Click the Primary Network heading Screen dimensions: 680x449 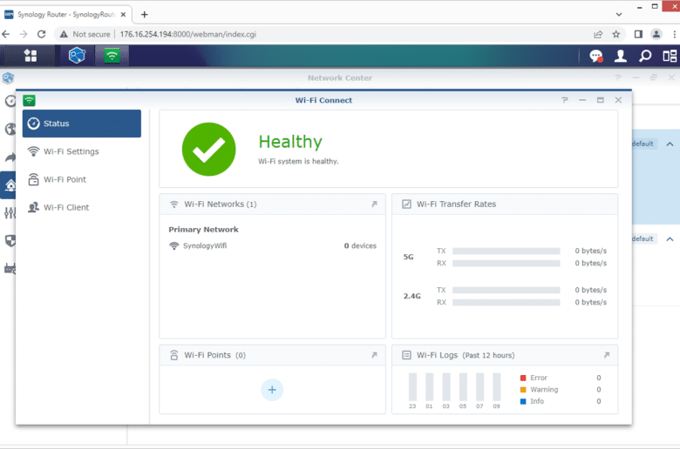point(203,230)
